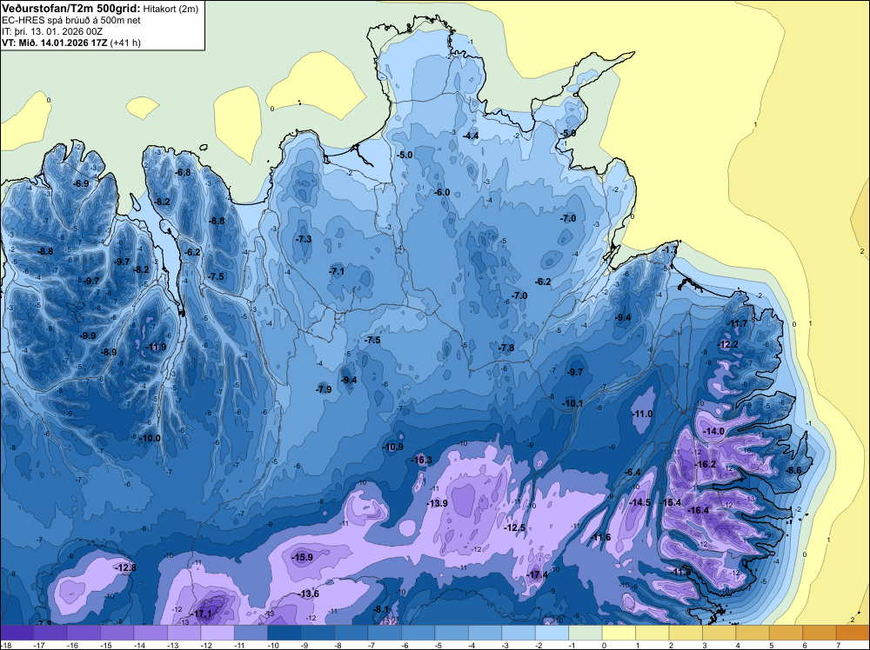Image resolution: width=870 pixels, height=650 pixels.
Task: Click the -16.2 temperature label
Action: (706, 464)
